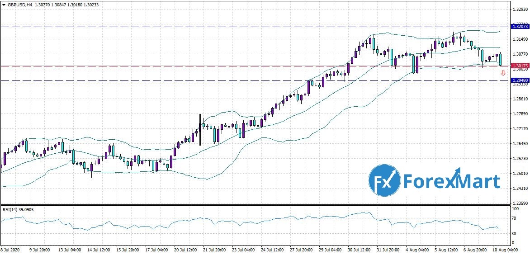Click the last cyan candle at right edge
The width and height of the screenshot is (530, 255).
501,59
